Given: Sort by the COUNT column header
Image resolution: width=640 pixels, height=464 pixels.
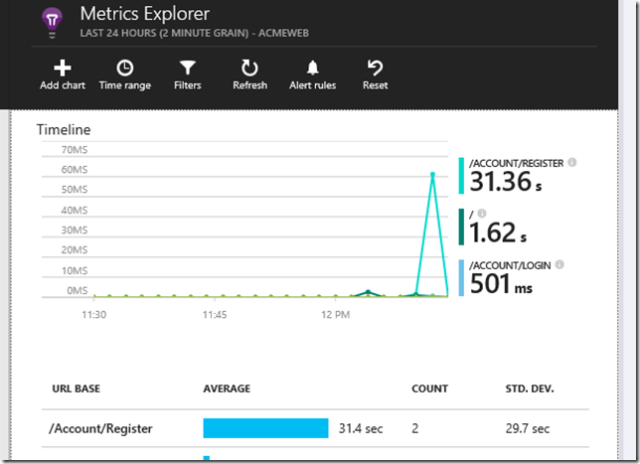Looking at the screenshot, I should point(429,388).
